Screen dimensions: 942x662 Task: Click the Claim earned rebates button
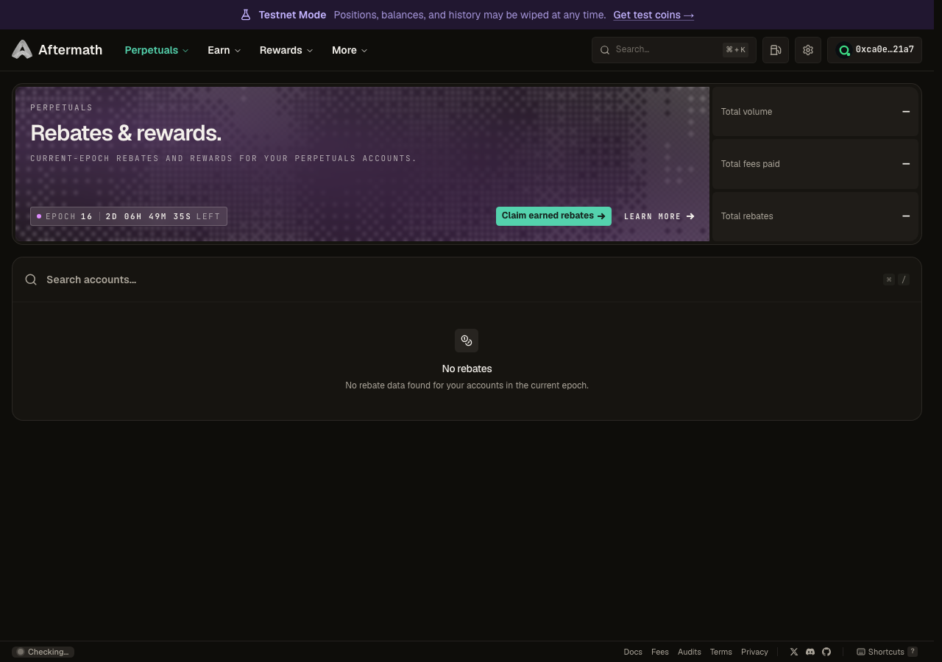(553, 216)
